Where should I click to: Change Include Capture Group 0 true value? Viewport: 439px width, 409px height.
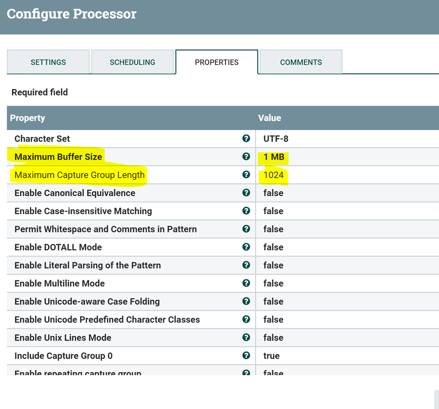coord(271,356)
